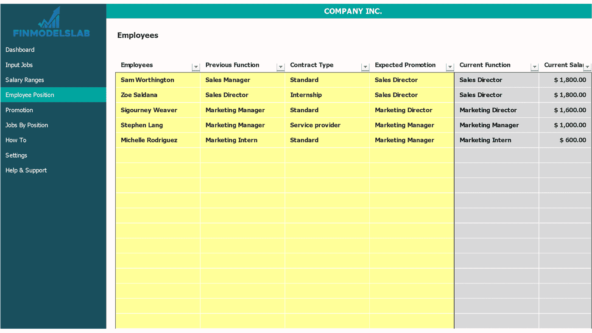Open Previous Function filter dropdown

click(x=280, y=67)
